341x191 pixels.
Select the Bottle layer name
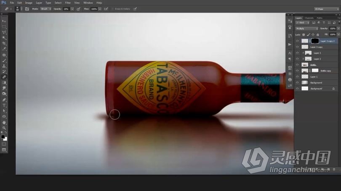point(313,65)
